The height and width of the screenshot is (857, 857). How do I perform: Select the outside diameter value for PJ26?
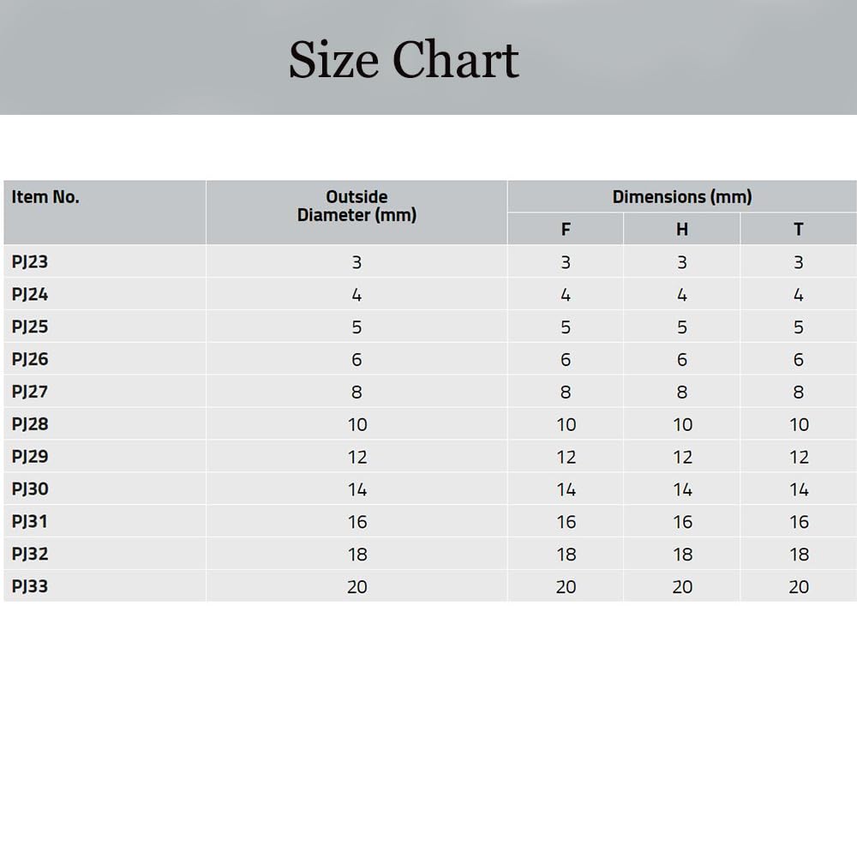pyautogui.click(x=357, y=360)
